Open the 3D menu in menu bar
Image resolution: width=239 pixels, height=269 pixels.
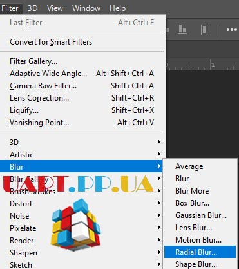[33, 8]
